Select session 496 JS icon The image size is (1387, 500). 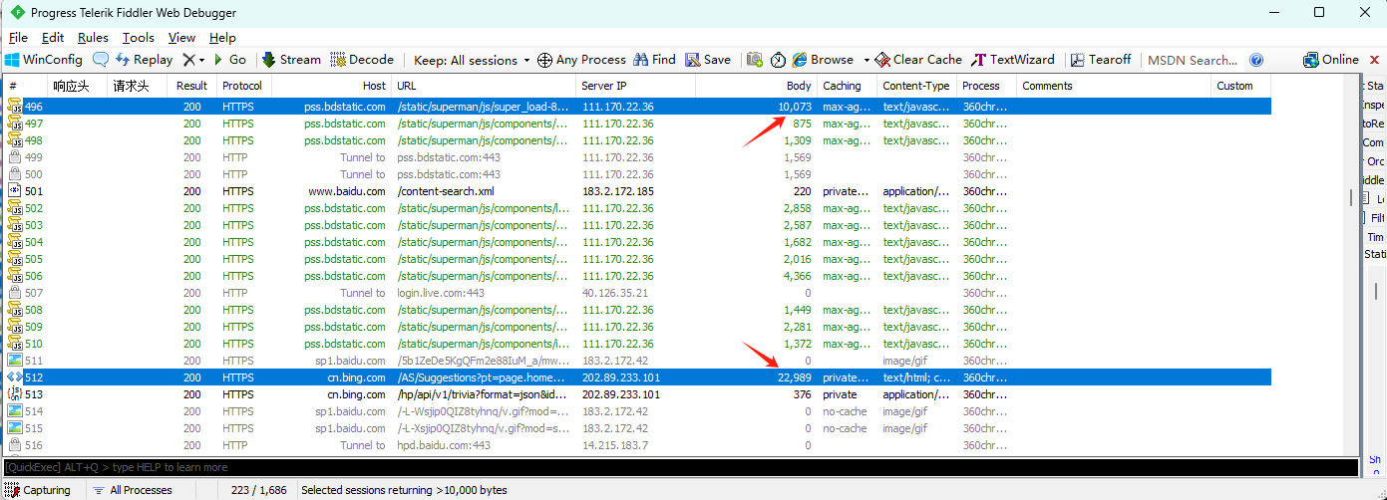coord(14,107)
